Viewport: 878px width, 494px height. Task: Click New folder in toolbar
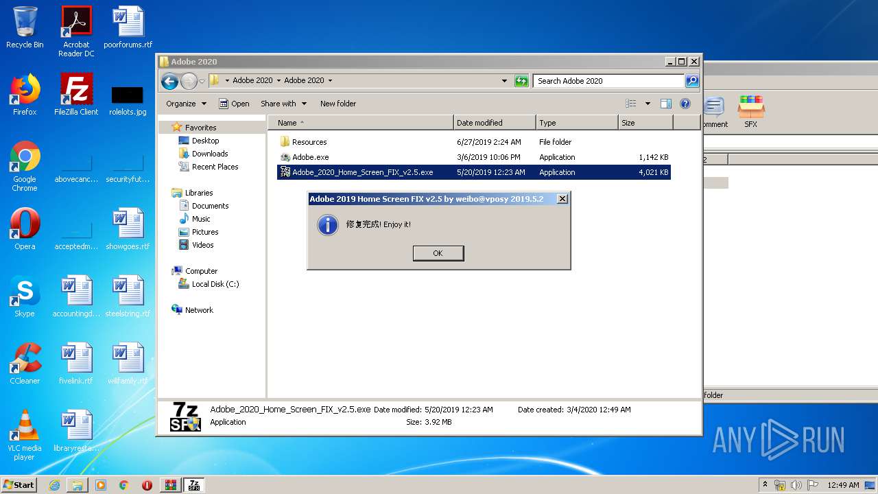pyautogui.click(x=338, y=104)
